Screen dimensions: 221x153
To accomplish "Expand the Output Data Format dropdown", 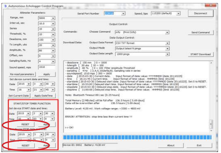I will 167,43.
